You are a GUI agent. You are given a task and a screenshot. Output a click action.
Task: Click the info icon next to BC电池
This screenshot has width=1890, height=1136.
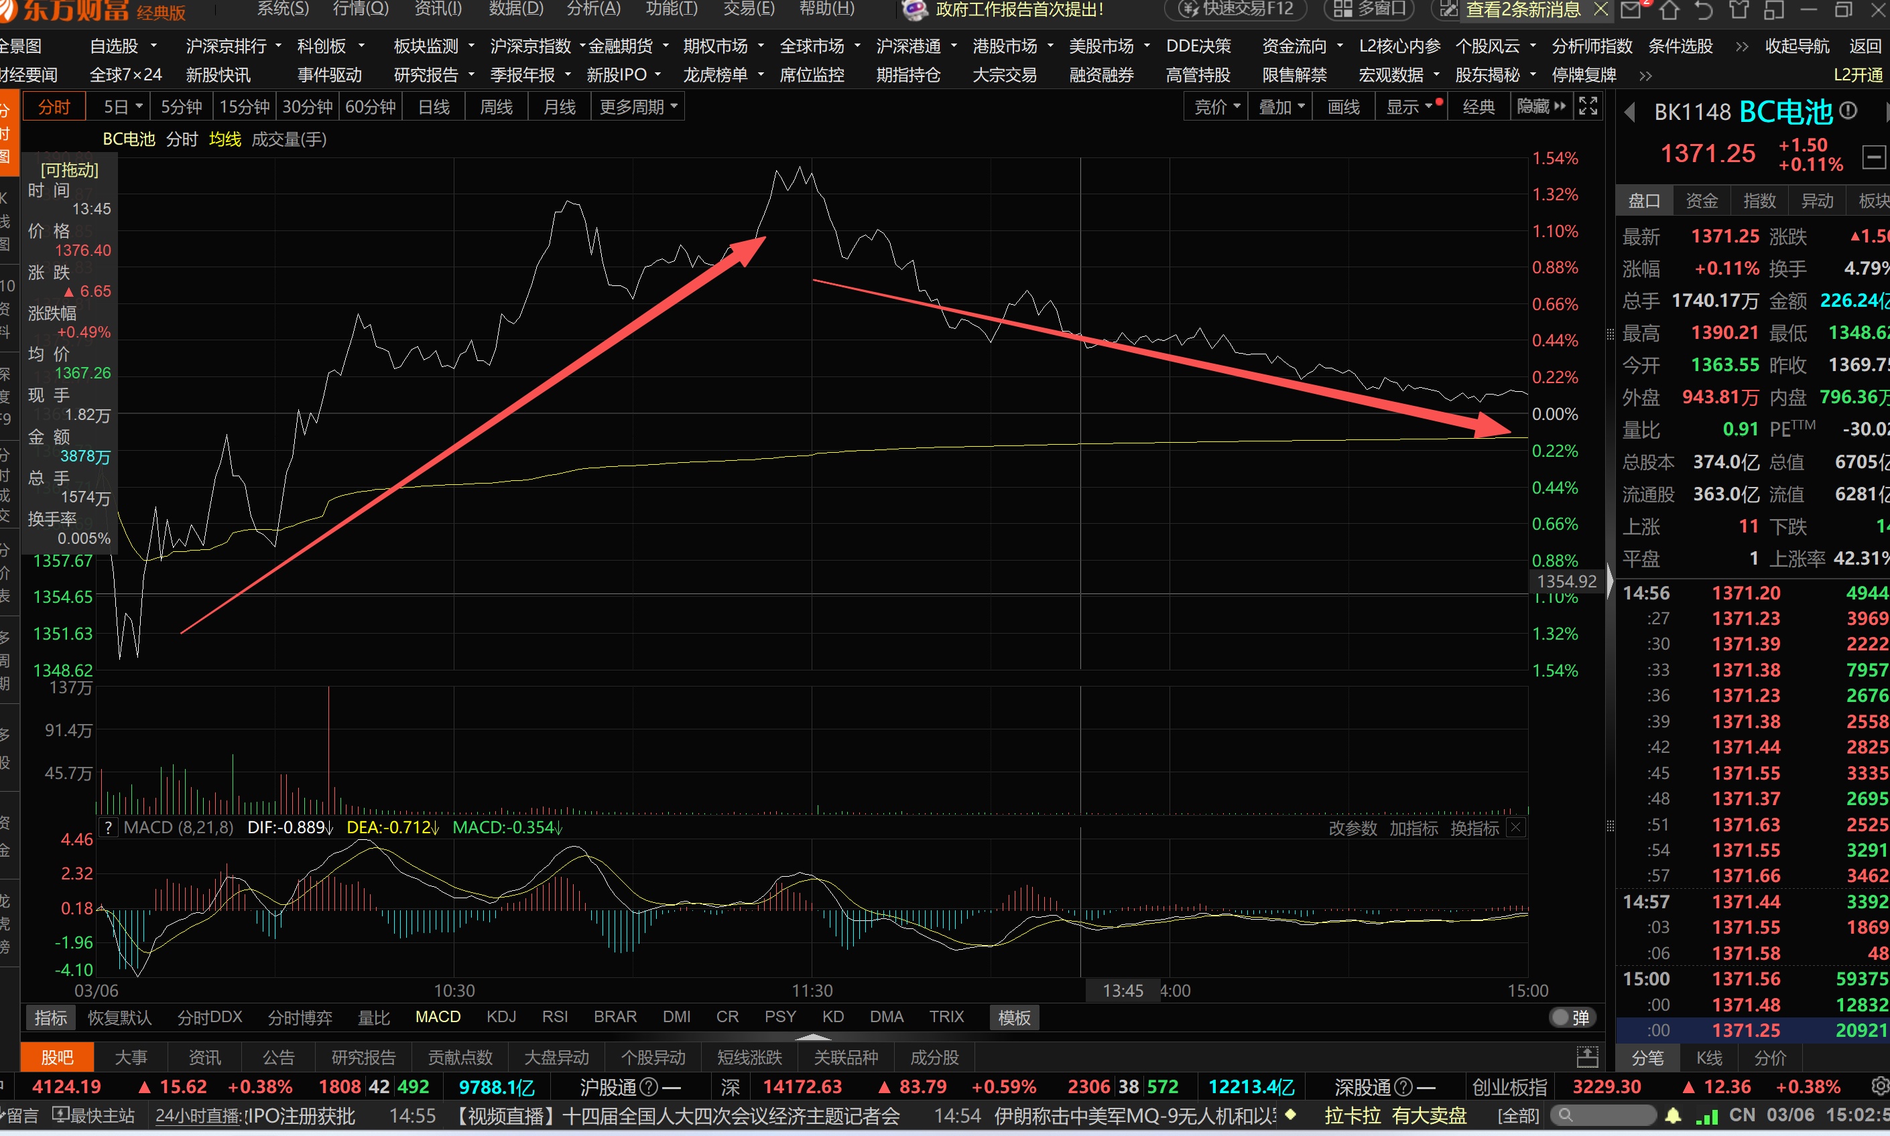[1848, 112]
